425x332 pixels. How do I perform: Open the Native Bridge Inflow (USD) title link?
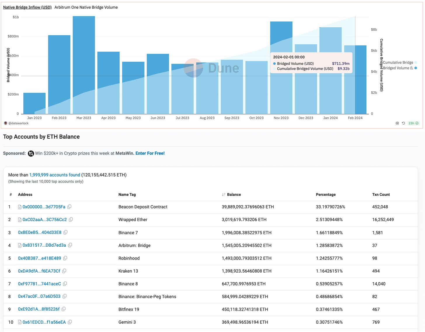tap(27, 7)
